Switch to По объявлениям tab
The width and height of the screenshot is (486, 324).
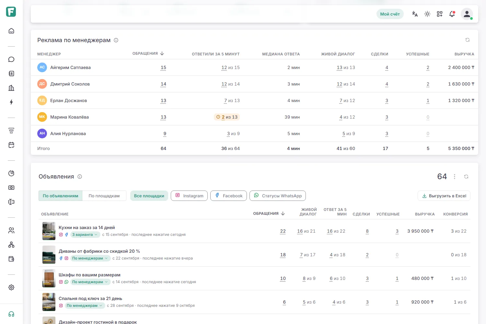point(61,196)
